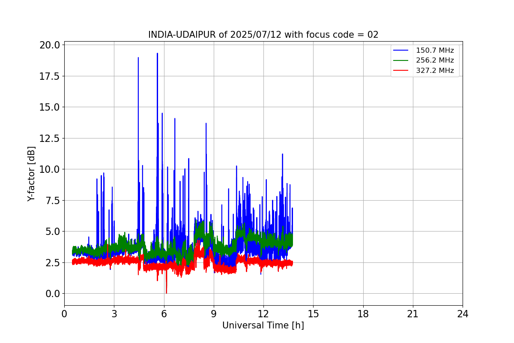Click the x-axis tick label 0
Screen dimensions: 514x343
pos(64,314)
